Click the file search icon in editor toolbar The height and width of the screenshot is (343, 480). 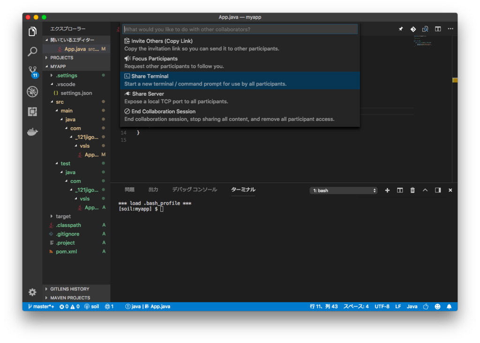425,29
